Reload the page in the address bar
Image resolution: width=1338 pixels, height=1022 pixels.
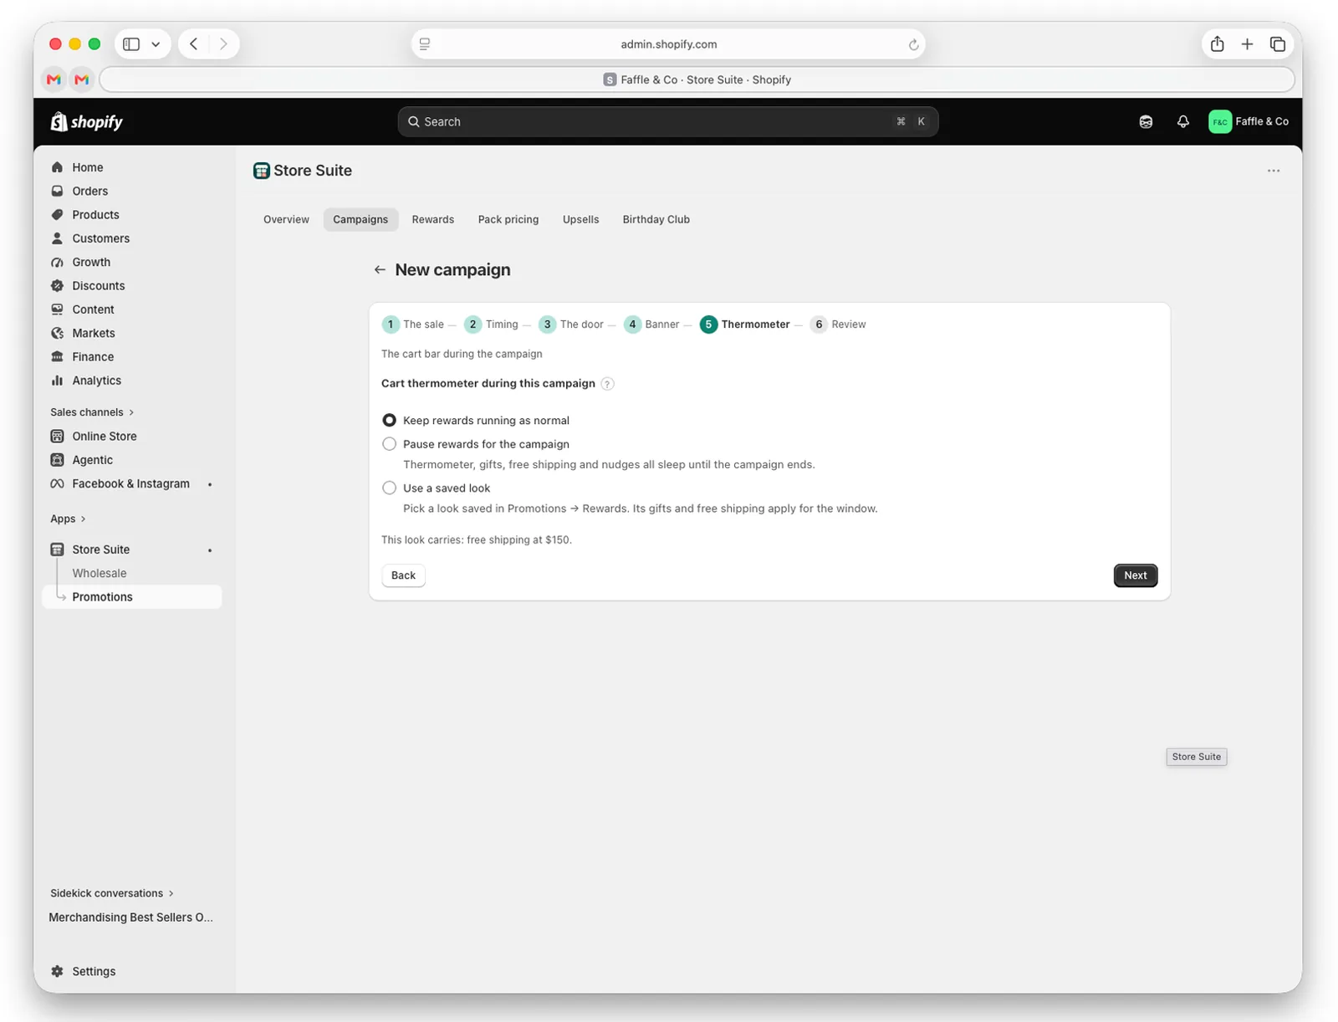913,44
